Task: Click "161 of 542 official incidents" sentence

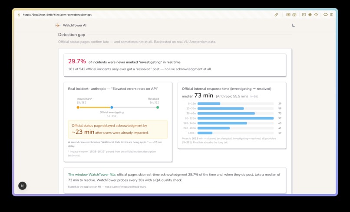Action: 140,69
